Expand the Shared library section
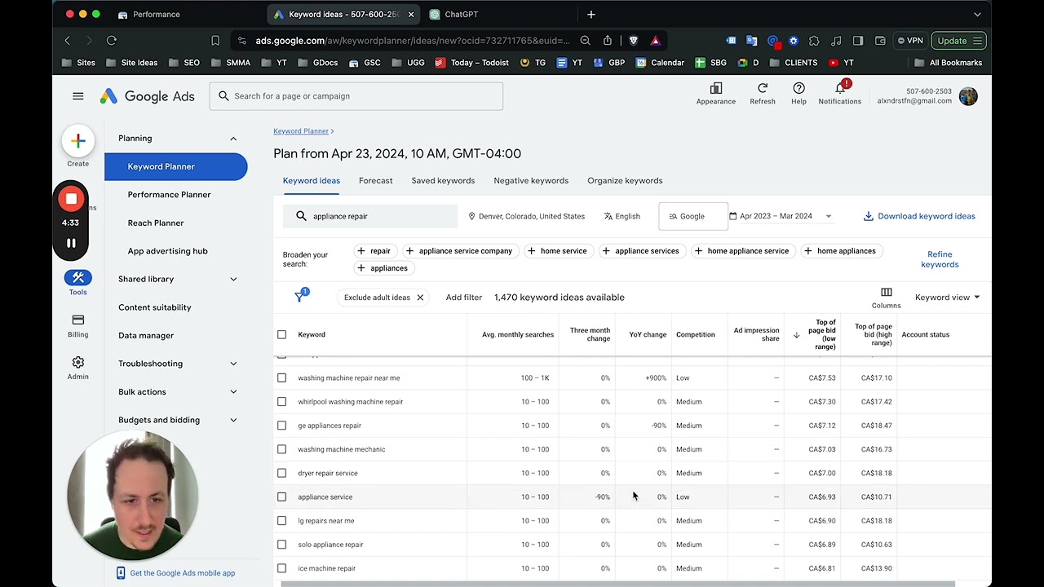 point(233,279)
